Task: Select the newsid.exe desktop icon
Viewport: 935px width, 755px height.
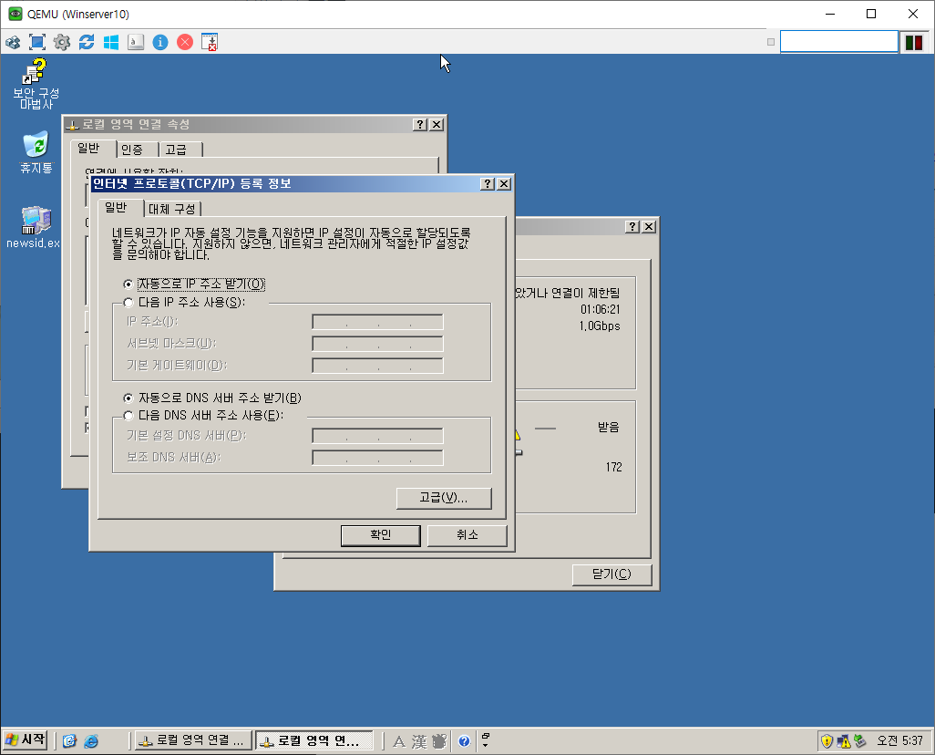Action: pyautogui.click(x=34, y=227)
